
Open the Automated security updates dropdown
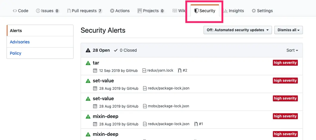(x=238, y=30)
